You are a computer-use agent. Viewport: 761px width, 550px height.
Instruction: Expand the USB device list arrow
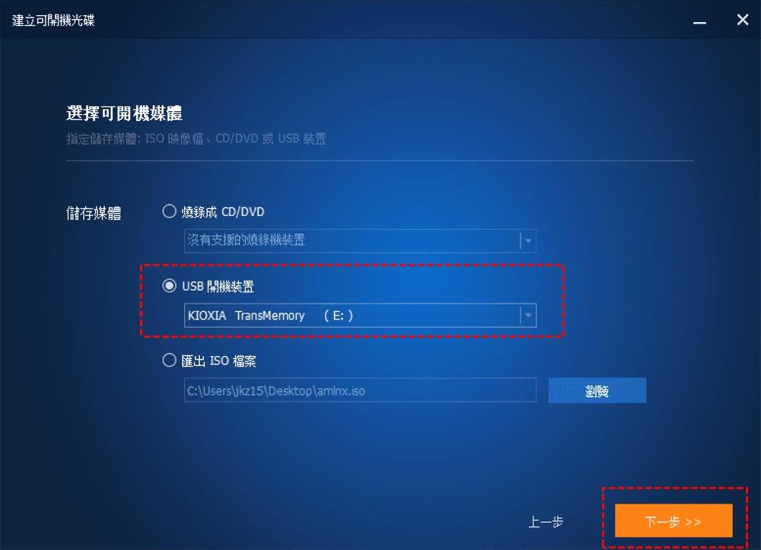click(x=528, y=316)
